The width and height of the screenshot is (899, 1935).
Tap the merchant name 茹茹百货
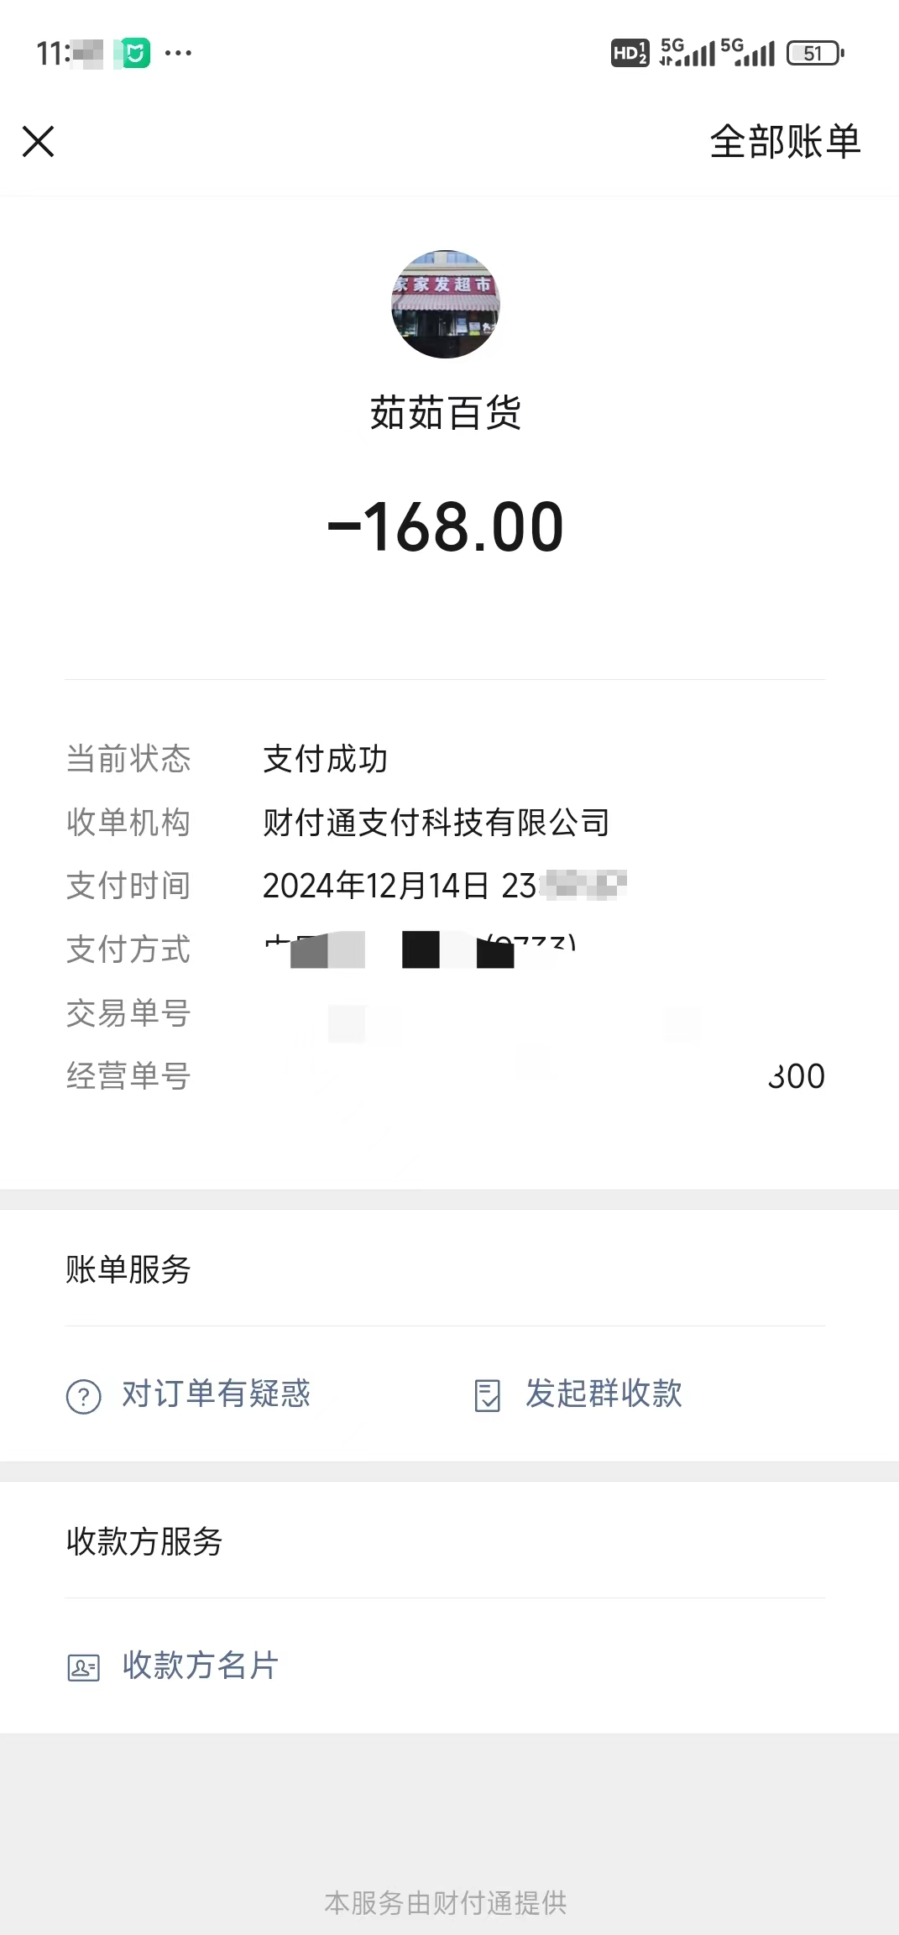pyautogui.click(x=446, y=414)
